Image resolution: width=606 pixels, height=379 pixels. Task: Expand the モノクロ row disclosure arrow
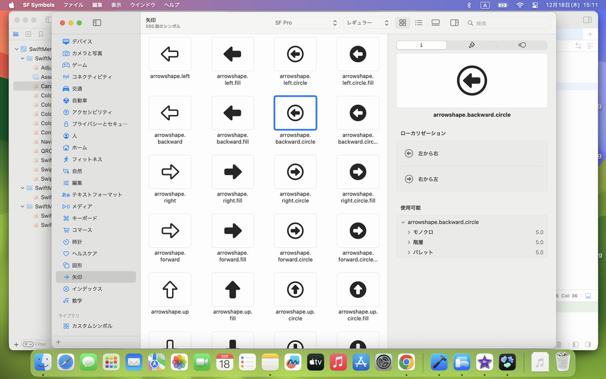click(x=409, y=233)
